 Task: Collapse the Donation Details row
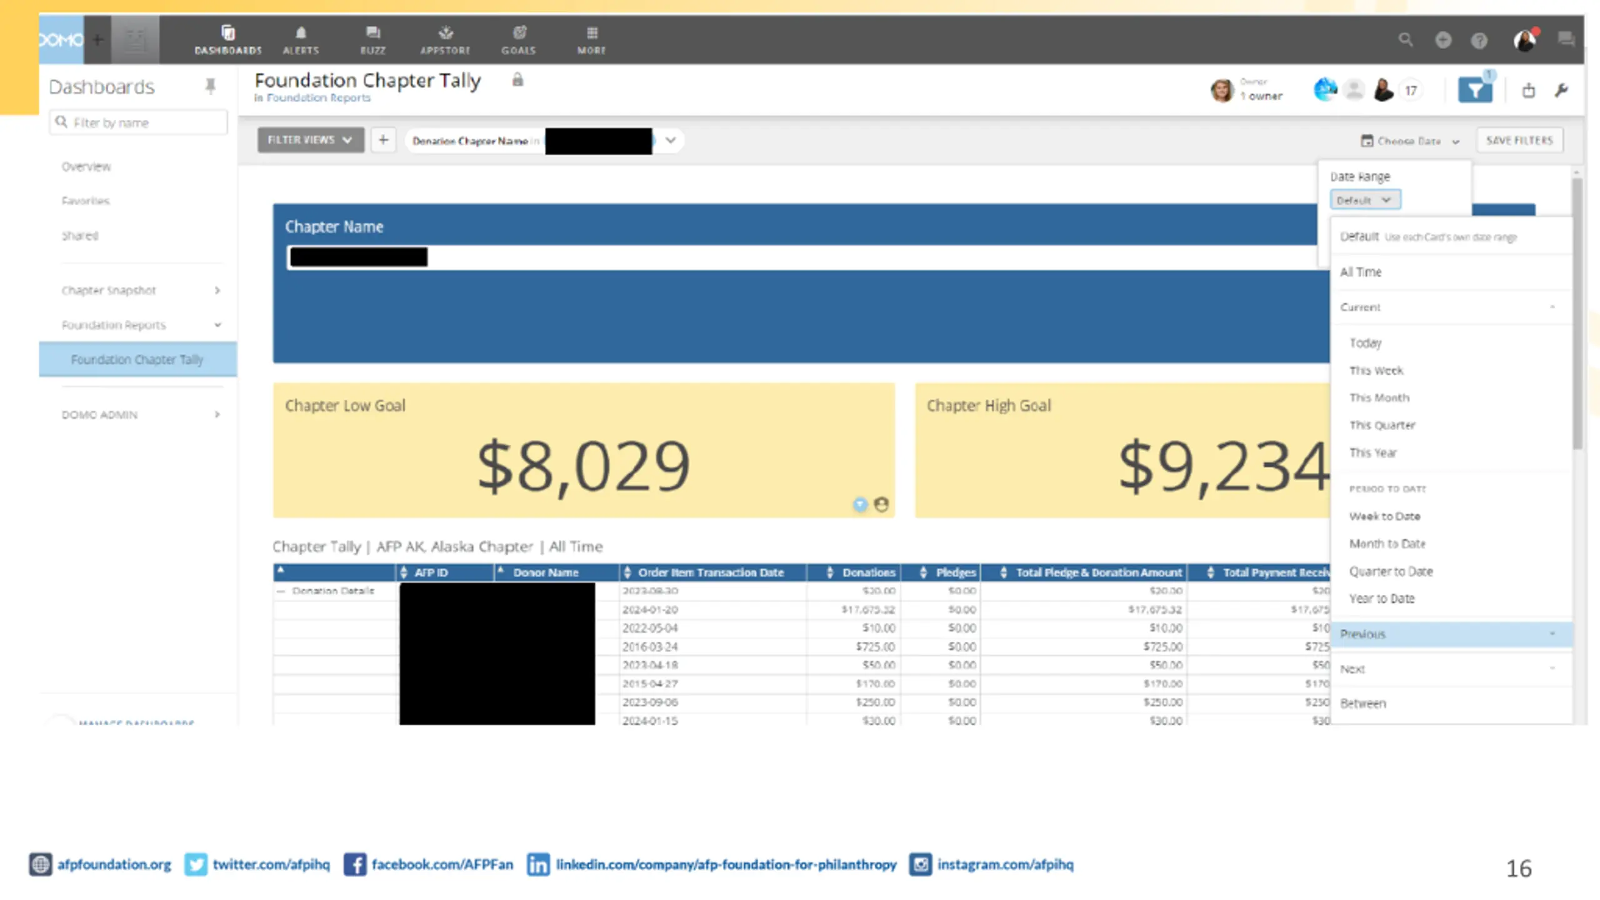click(x=281, y=591)
